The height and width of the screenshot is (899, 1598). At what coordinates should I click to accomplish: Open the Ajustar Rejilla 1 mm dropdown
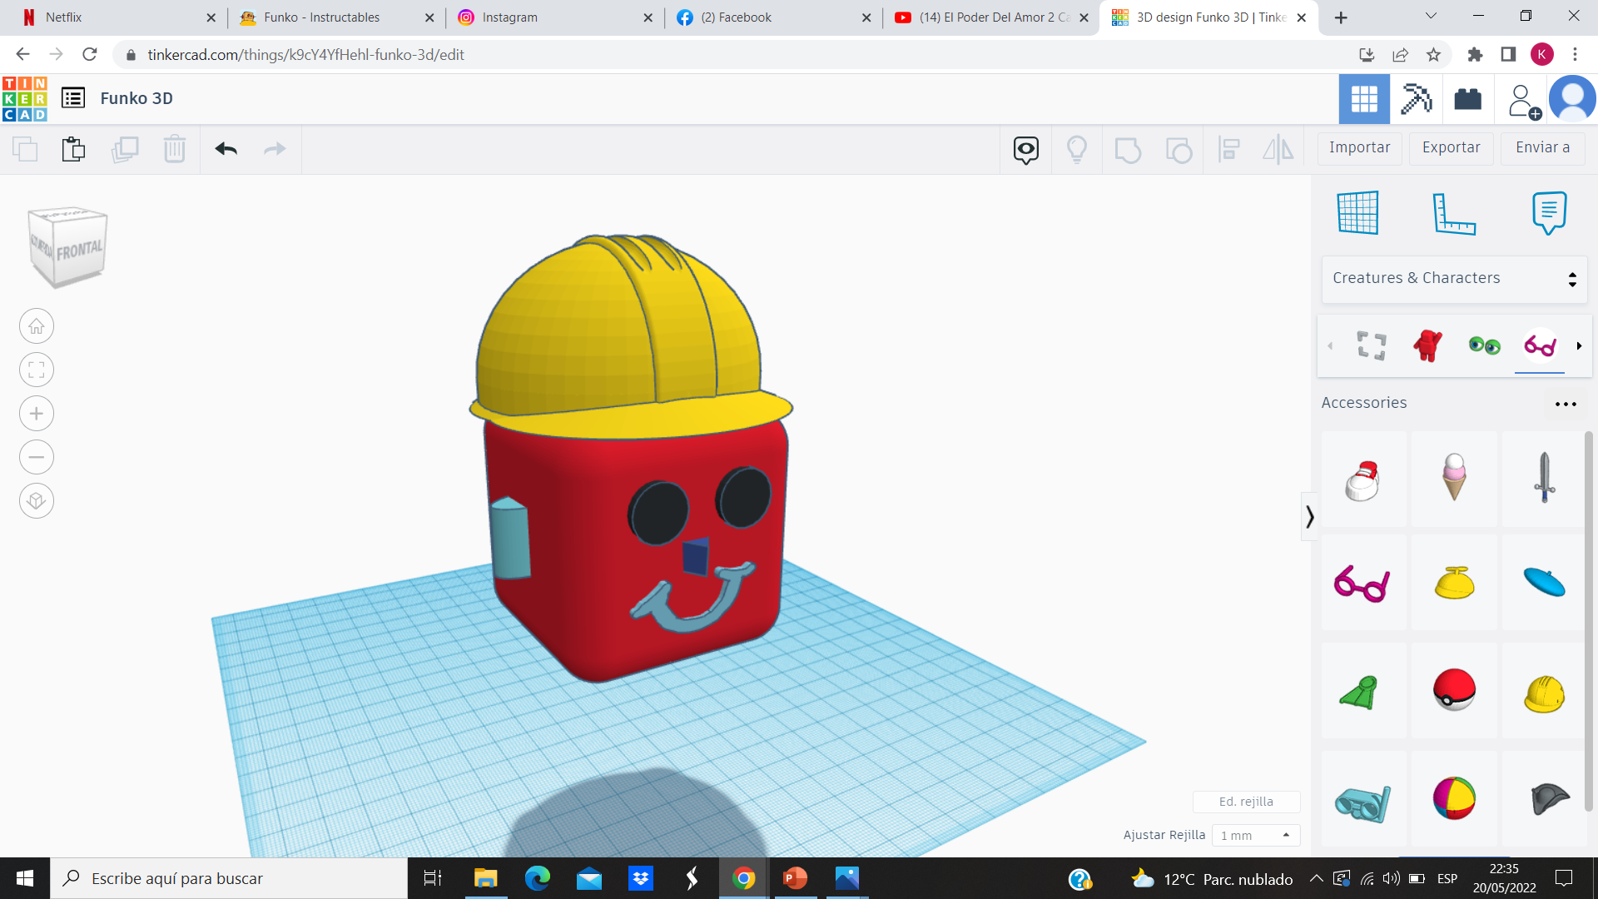1255,835
